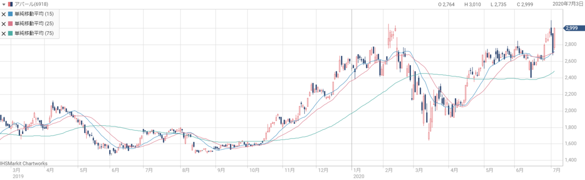The image size is (585, 180).
Task: Click the 2,000 price axis label
Action: [x=570, y=111]
